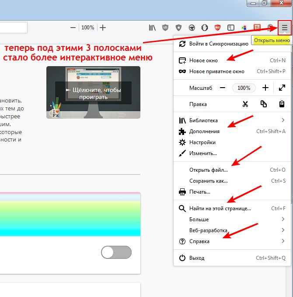Click the Copy icon in the Правка row
The image size is (293, 297).
(263, 104)
